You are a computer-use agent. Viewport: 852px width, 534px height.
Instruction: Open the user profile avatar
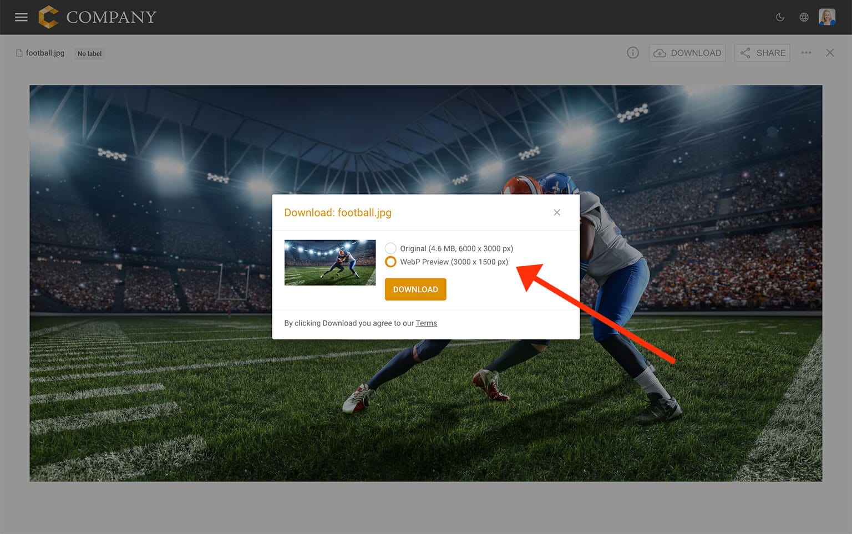point(826,17)
